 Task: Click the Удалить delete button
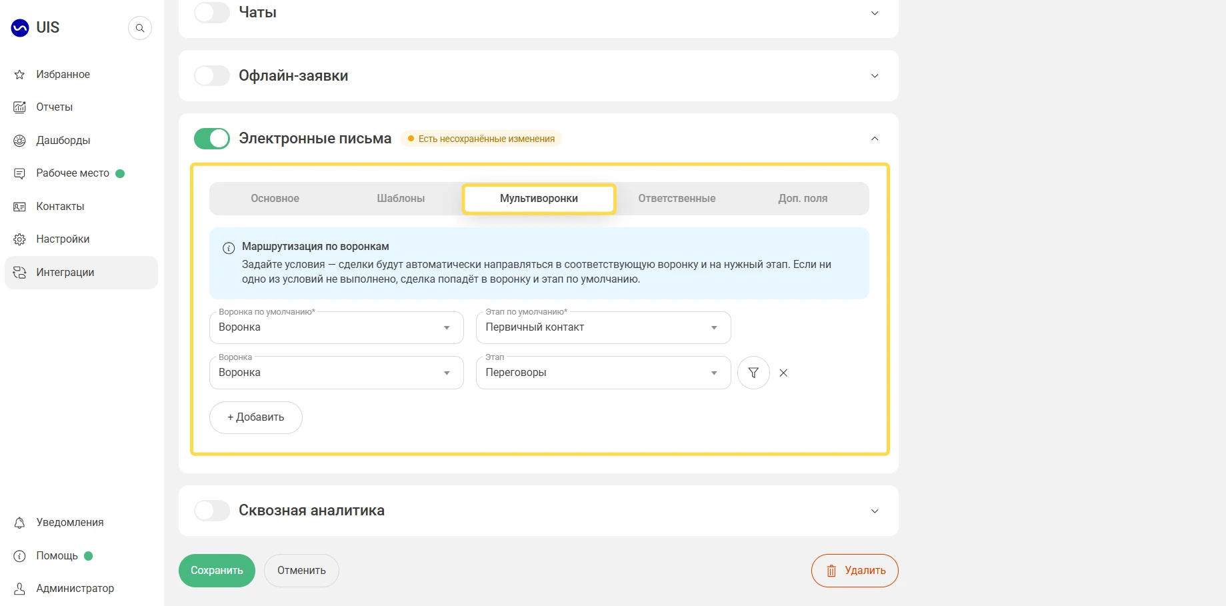855,571
